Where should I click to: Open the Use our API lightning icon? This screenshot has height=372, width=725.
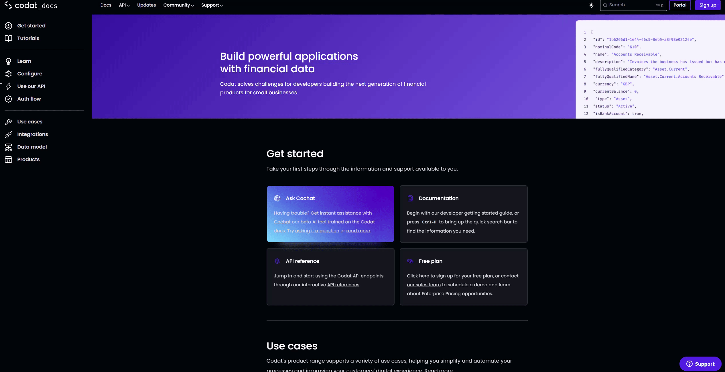(9, 86)
